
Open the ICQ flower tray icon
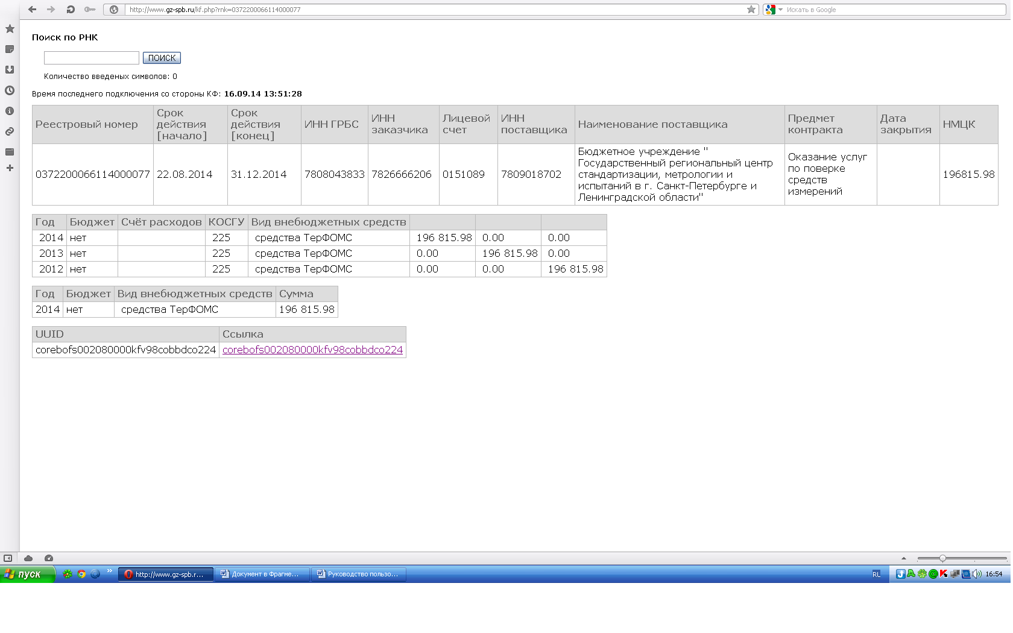[922, 574]
